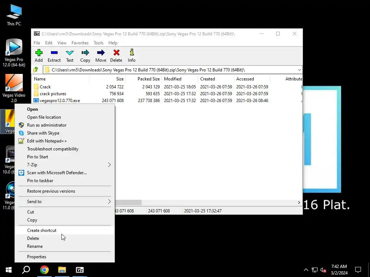This screenshot has width=370, height=277.
Task: Expand the address path dropdown
Action: tap(299, 70)
